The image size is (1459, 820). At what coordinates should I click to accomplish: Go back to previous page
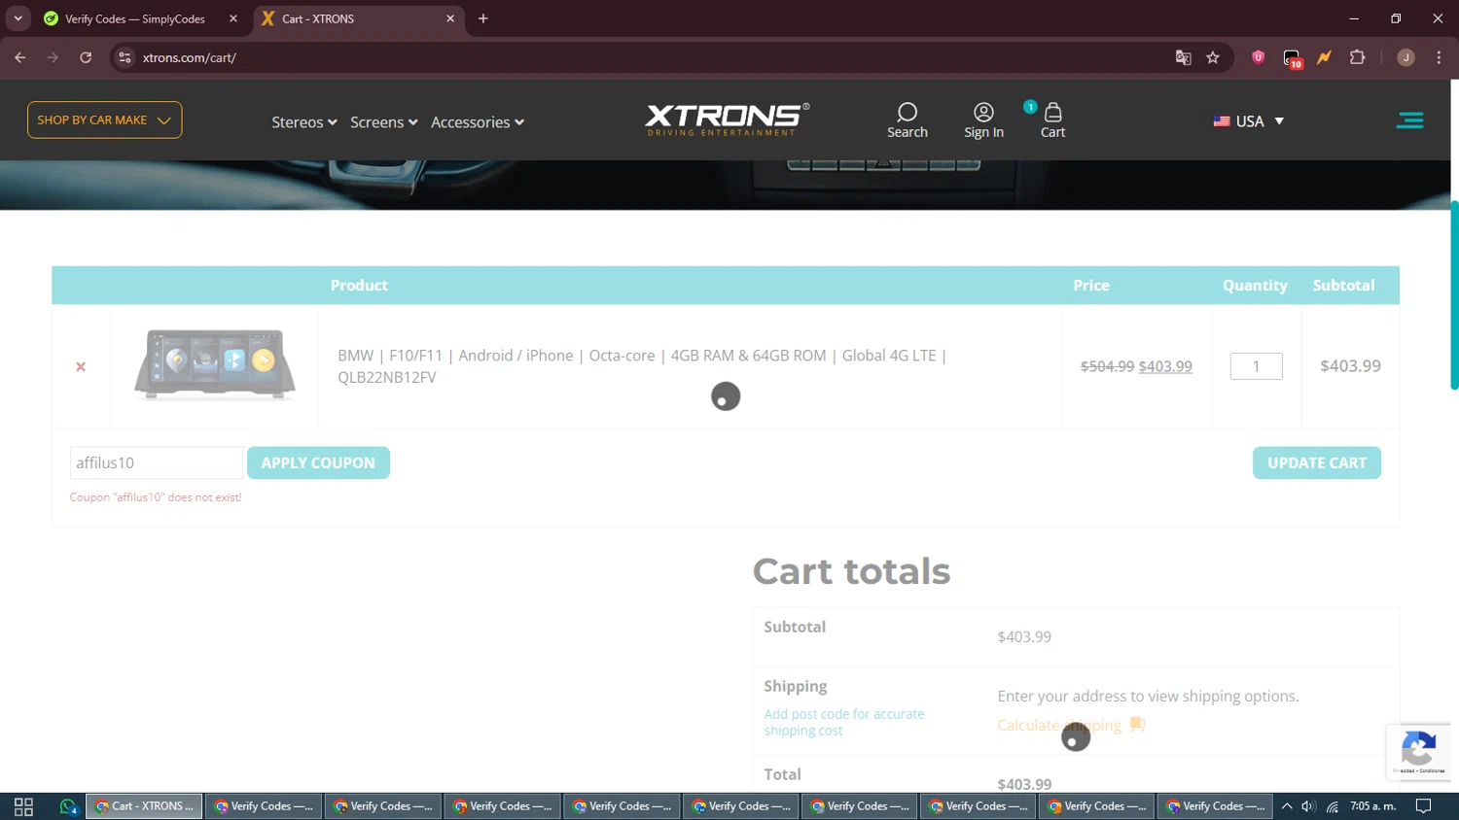point(20,57)
